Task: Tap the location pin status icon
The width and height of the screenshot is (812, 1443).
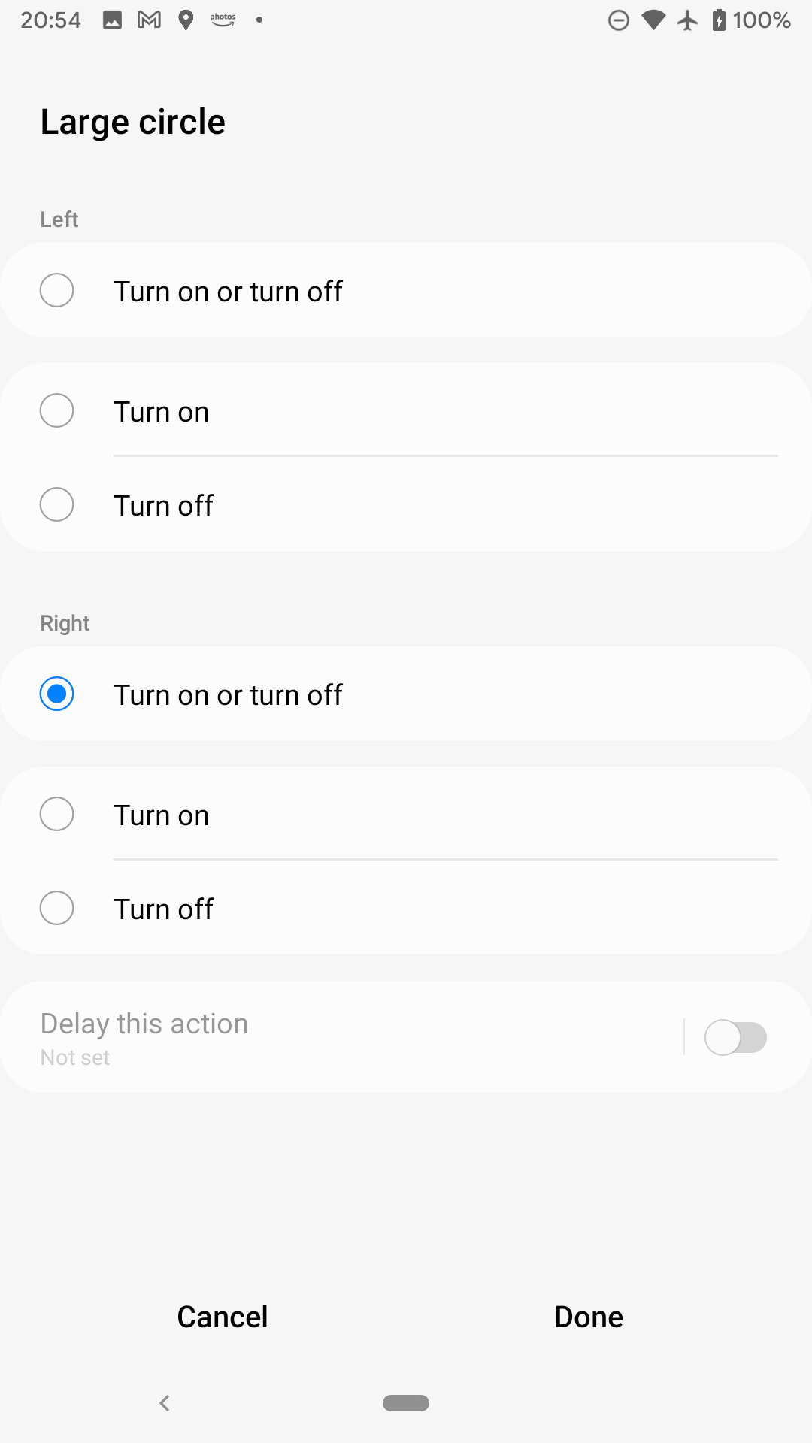Action: pyautogui.click(x=186, y=20)
